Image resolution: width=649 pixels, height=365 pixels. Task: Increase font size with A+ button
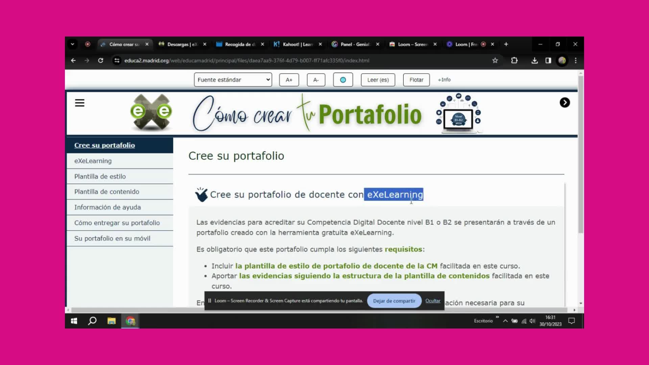coord(289,80)
